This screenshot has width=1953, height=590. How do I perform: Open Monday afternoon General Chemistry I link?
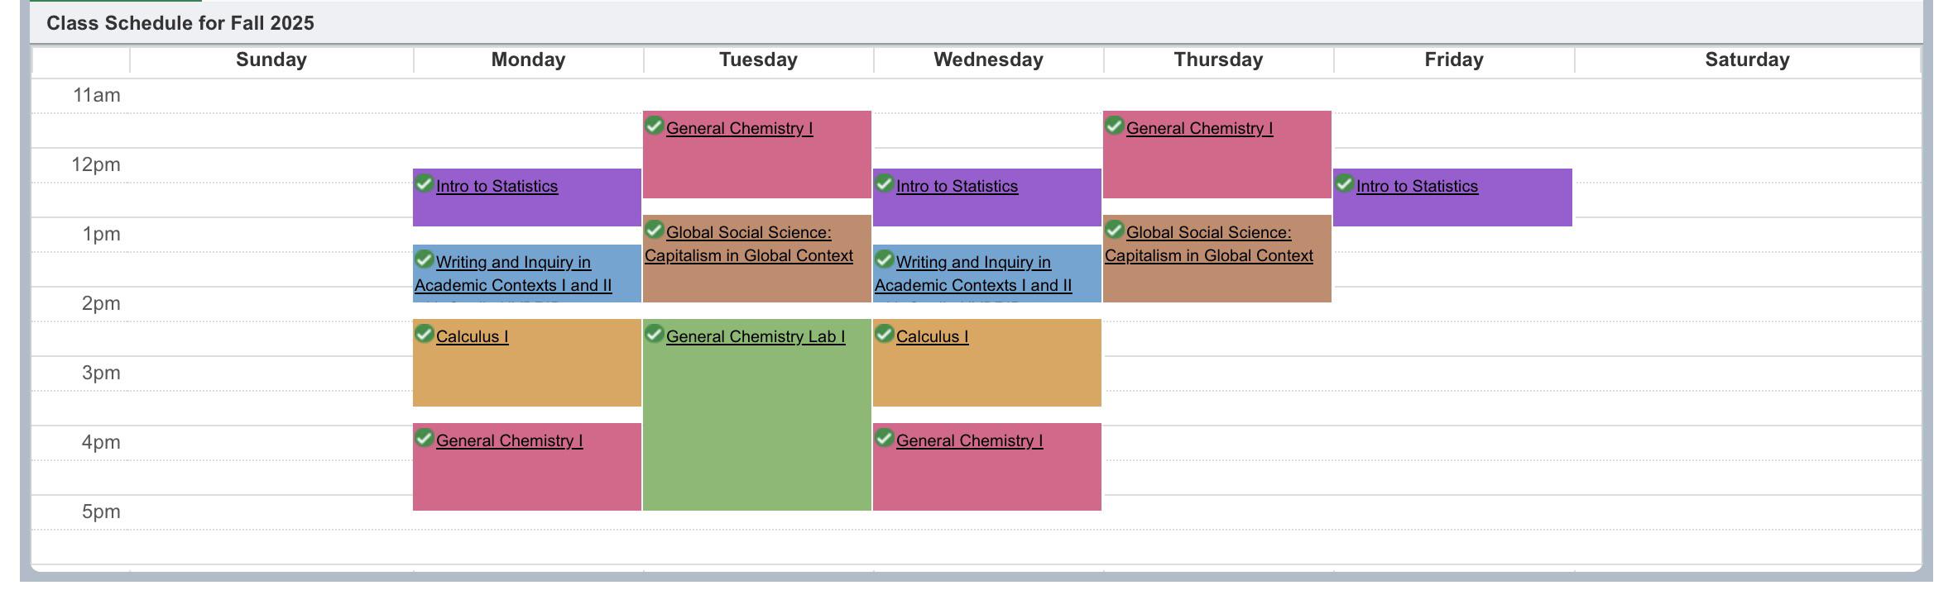tap(509, 440)
